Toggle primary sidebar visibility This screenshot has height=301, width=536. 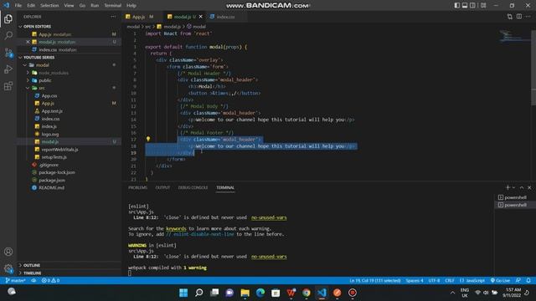point(457,6)
